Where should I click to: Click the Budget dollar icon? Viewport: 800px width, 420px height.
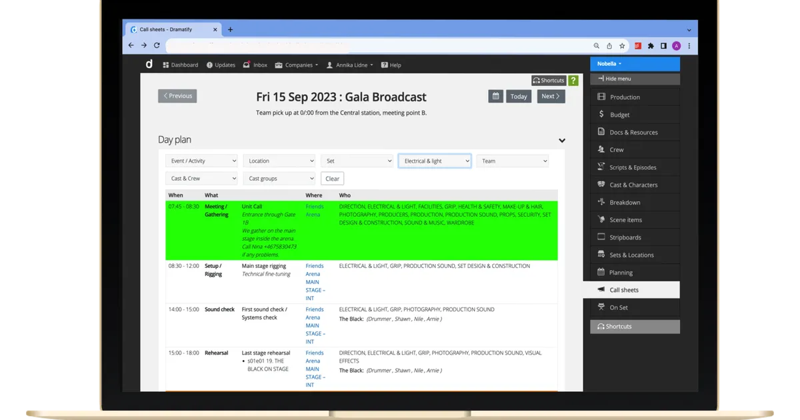[x=601, y=115]
